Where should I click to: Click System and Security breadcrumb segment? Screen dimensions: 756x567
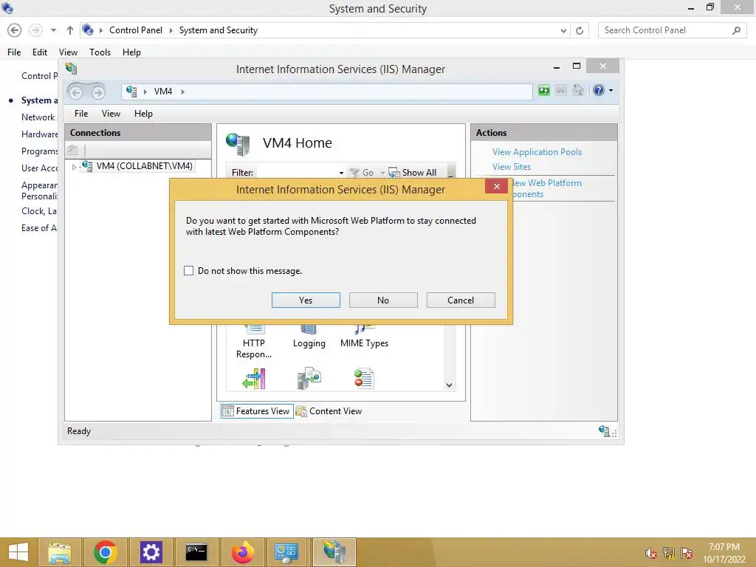tap(219, 30)
